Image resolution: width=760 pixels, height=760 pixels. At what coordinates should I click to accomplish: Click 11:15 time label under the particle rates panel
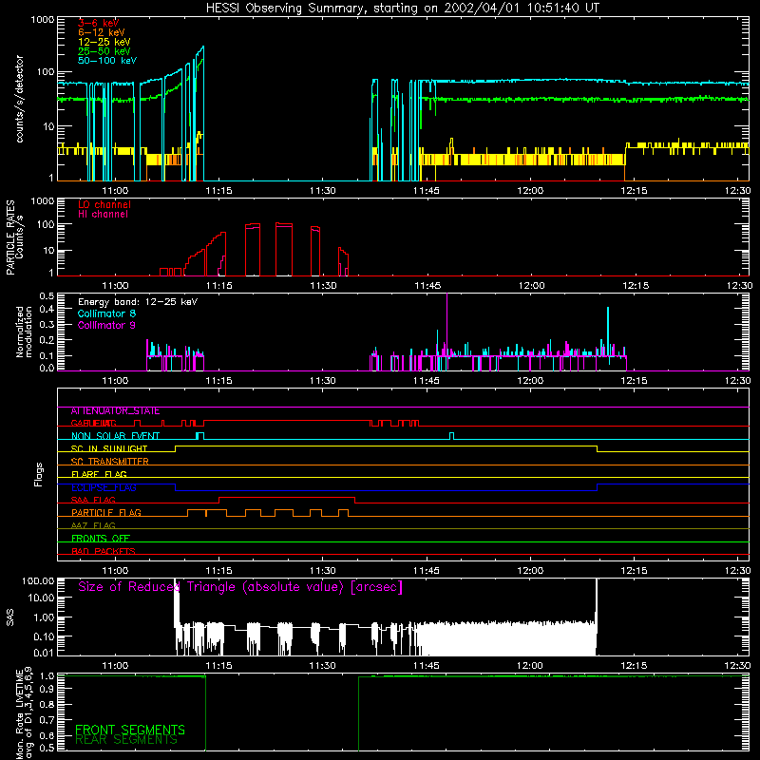pyautogui.click(x=219, y=286)
